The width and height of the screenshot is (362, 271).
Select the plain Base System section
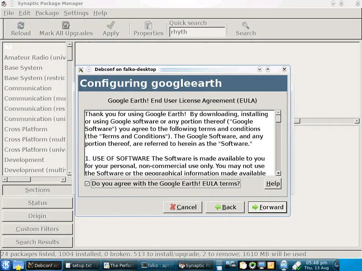click(35, 68)
